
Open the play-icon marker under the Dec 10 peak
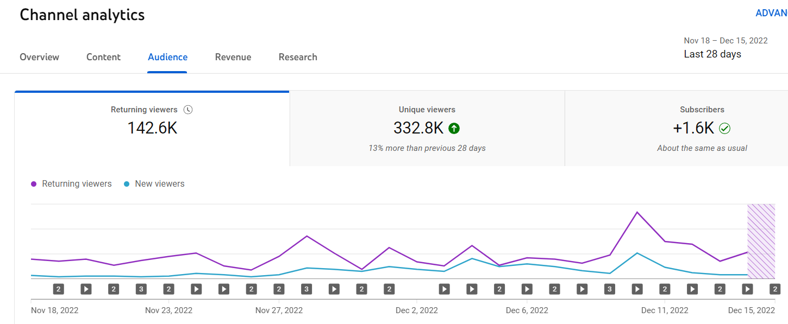(637, 289)
